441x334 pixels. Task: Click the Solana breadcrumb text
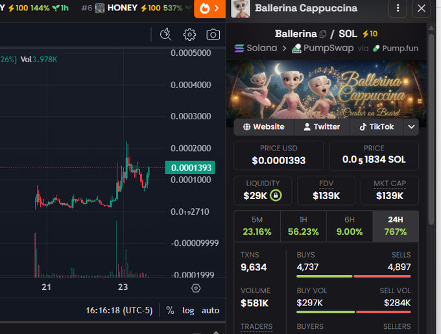(x=262, y=48)
